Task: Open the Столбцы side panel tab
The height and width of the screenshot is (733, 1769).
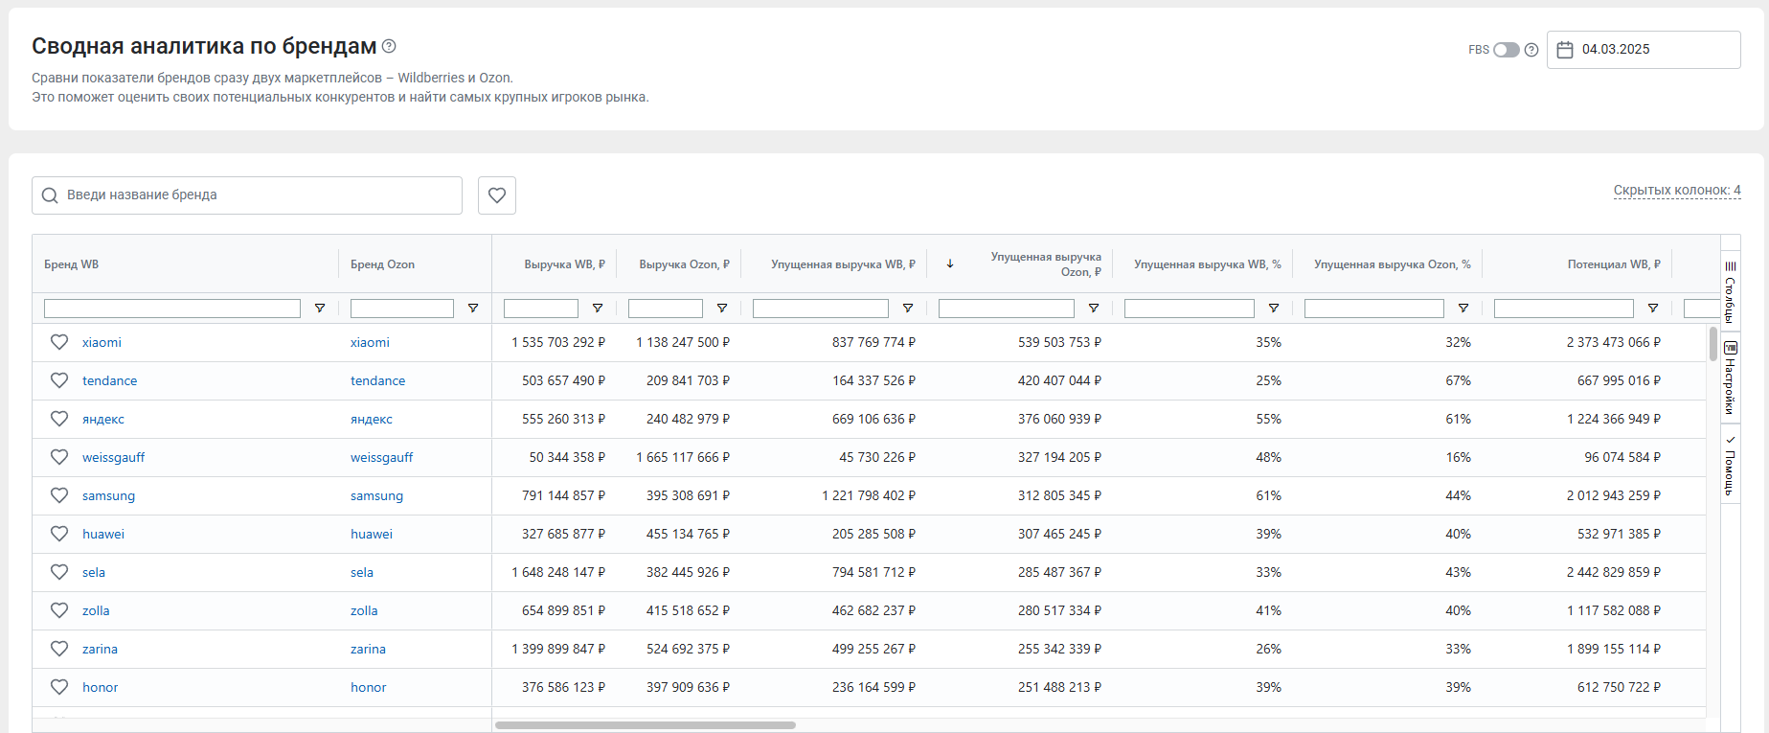Action: (1731, 291)
